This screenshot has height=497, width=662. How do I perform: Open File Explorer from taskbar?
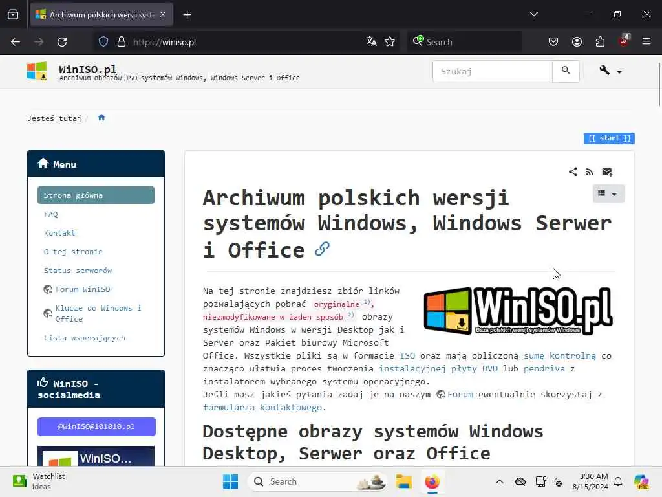click(x=403, y=481)
